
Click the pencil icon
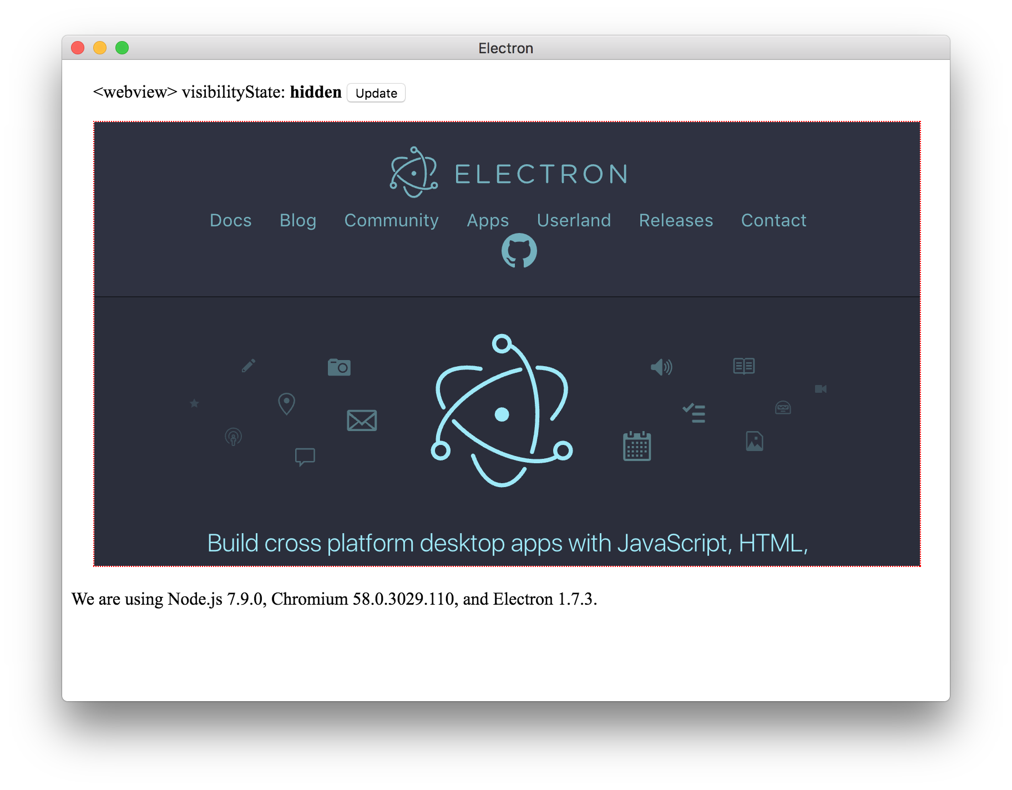point(249,365)
